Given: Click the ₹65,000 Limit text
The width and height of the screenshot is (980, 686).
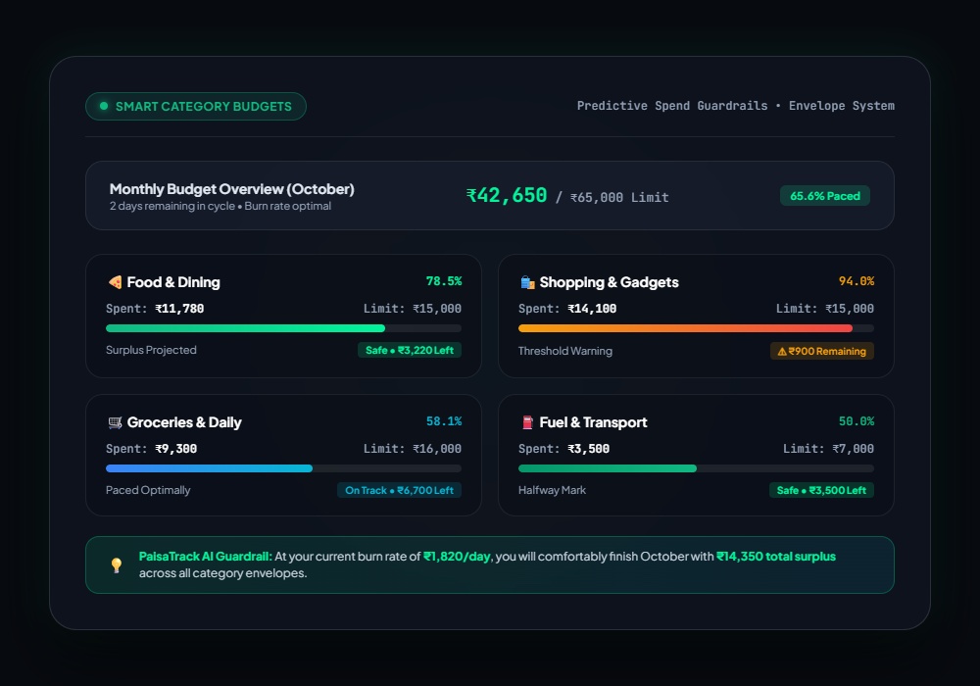Looking at the screenshot, I should pyautogui.click(x=619, y=198).
